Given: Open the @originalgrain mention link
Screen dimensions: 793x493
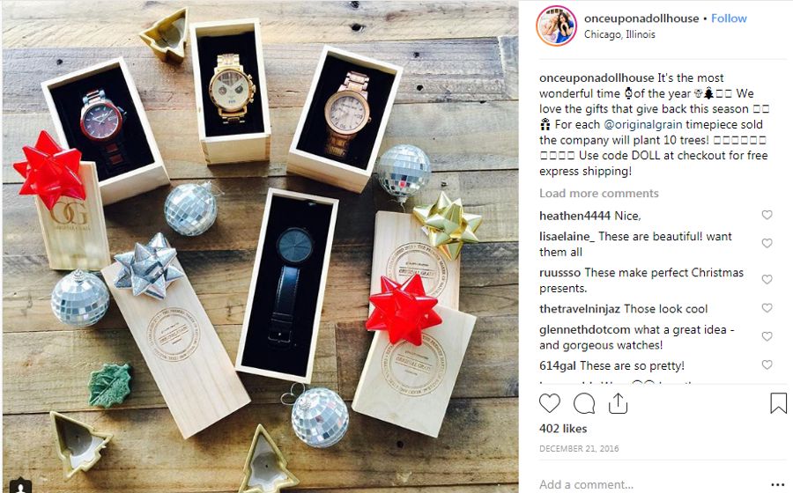Looking at the screenshot, I should tap(643, 124).
